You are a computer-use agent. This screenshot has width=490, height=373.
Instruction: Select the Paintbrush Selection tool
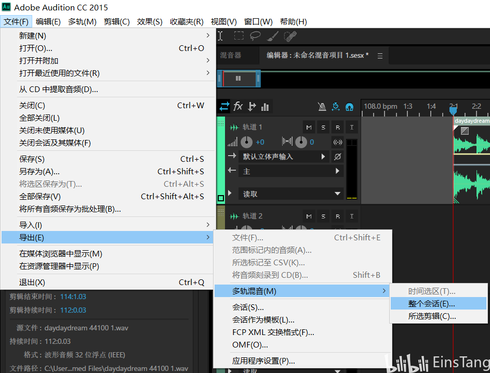click(272, 36)
